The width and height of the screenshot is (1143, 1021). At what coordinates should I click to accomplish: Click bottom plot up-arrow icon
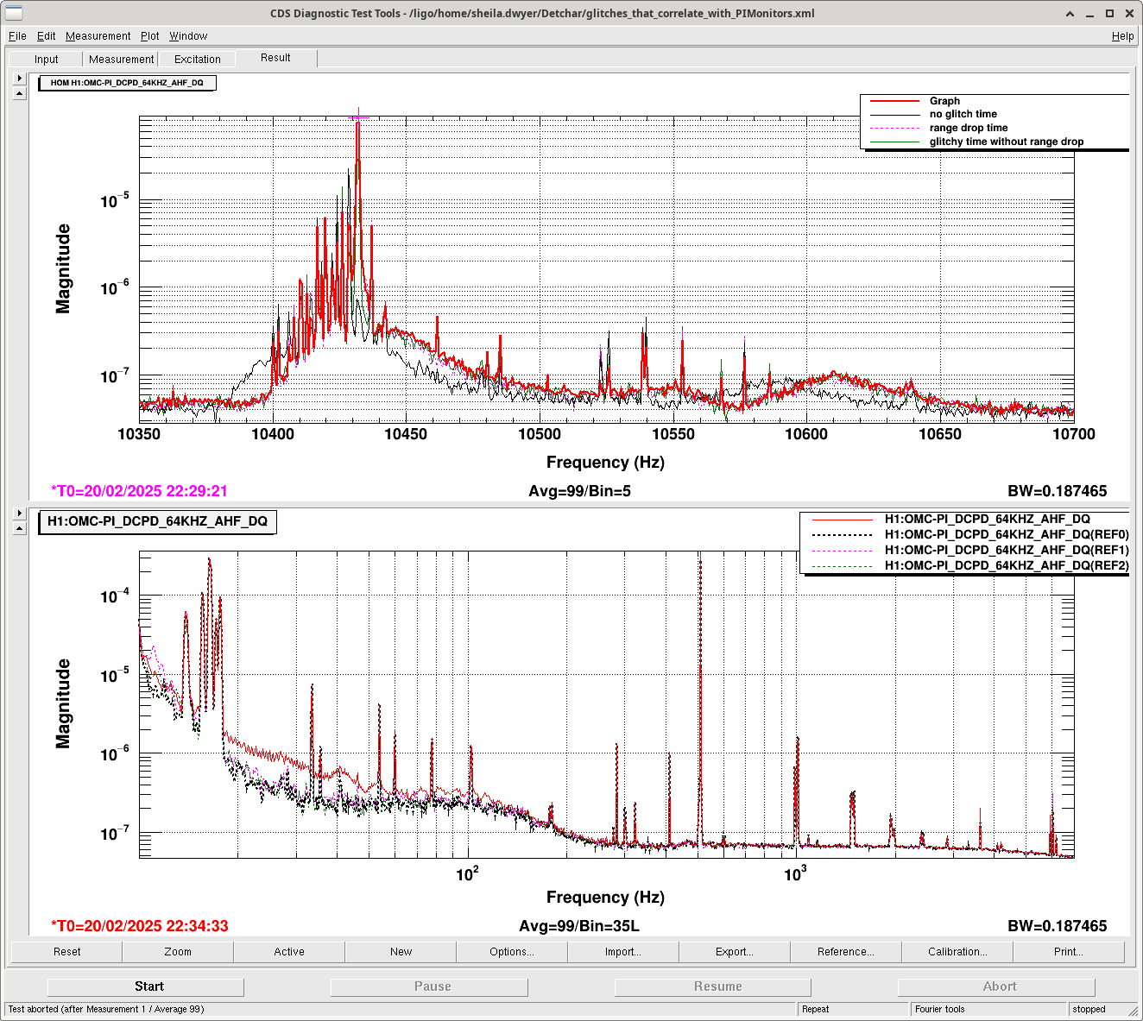20,528
